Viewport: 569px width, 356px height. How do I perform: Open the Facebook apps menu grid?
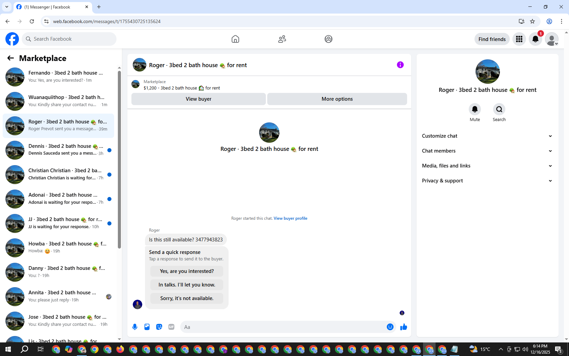pyautogui.click(x=519, y=39)
